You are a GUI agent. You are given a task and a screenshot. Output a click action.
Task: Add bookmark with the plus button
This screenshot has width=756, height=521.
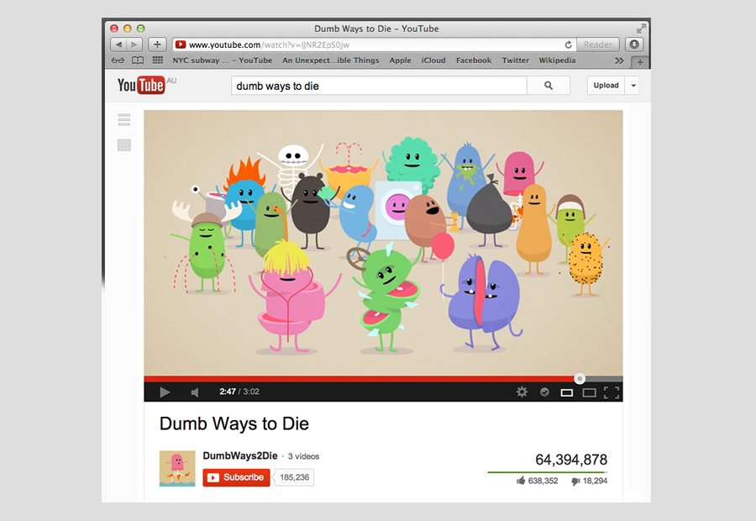point(157,45)
